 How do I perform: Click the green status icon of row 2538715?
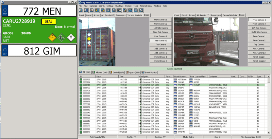pos(81,85)
